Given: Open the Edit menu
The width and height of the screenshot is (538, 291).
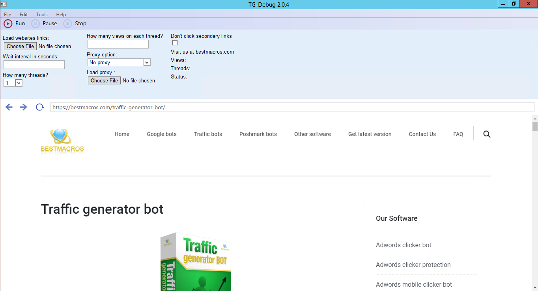Looking at the screenshot, I should click(24, 15).
